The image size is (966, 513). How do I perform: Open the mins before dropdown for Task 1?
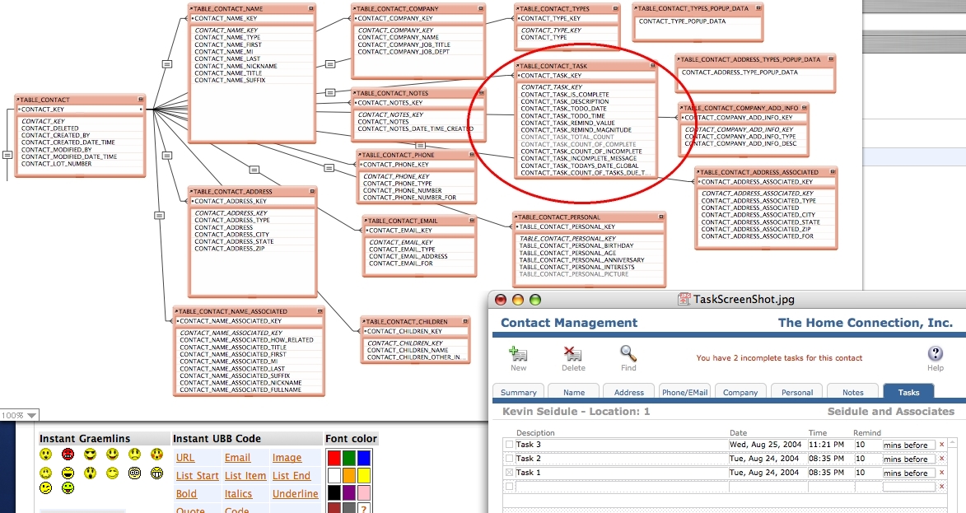[908, 473]
